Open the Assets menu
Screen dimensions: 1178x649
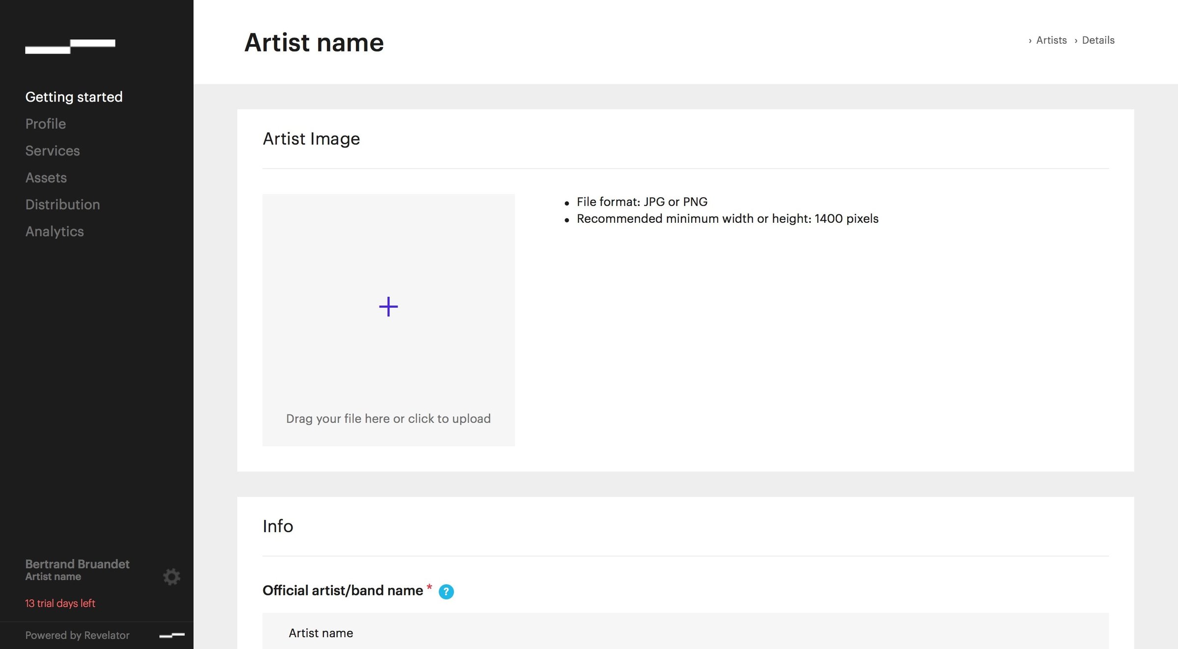[46, 178]
